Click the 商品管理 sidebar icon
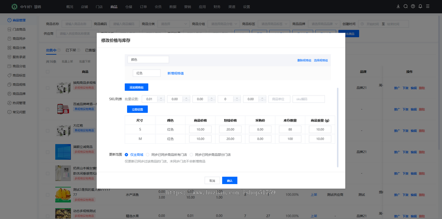The height and width of the screenshot is (219, 442). tap(10, 20)
